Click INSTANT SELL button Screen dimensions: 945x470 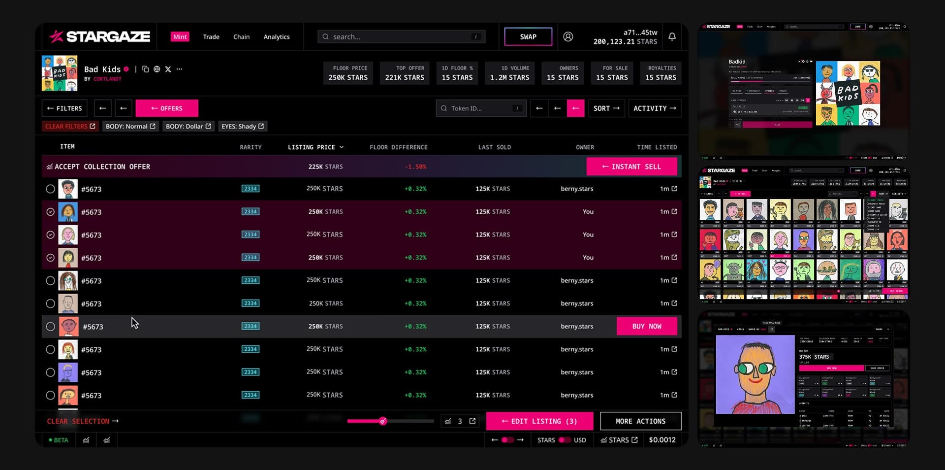(x=631, y=167)
